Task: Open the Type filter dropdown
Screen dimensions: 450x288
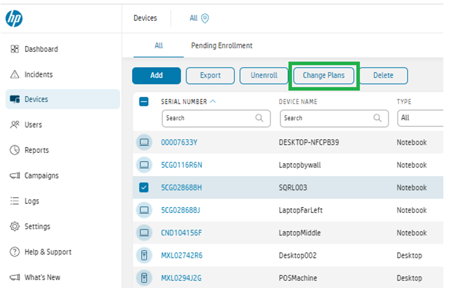Action: click(422, 118)
